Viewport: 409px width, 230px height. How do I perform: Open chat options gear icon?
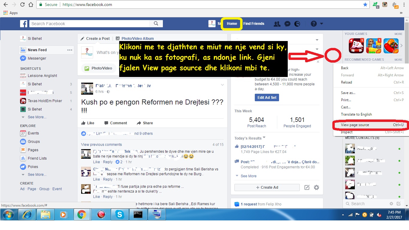[x=391, y=204]
